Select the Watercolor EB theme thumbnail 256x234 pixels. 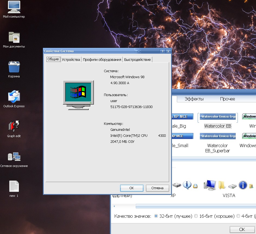click(218, 116)
